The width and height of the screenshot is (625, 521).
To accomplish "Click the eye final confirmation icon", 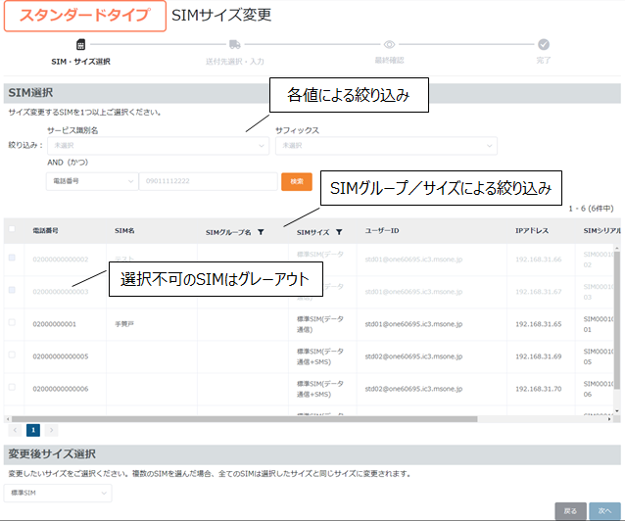I will coord(389,44).
